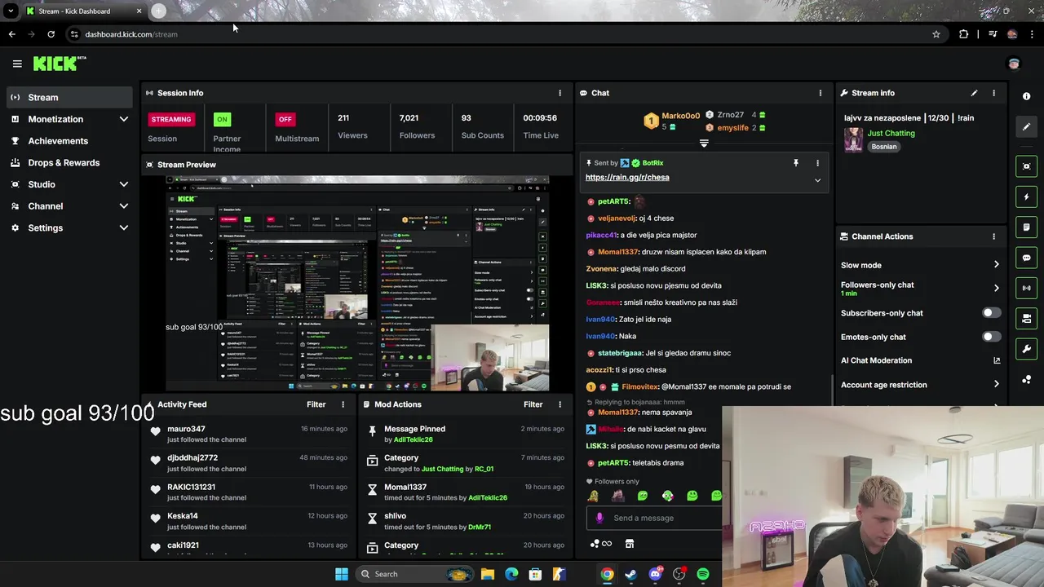Click the Send a message input field
Screen dimensions: 1044x587
652,518
